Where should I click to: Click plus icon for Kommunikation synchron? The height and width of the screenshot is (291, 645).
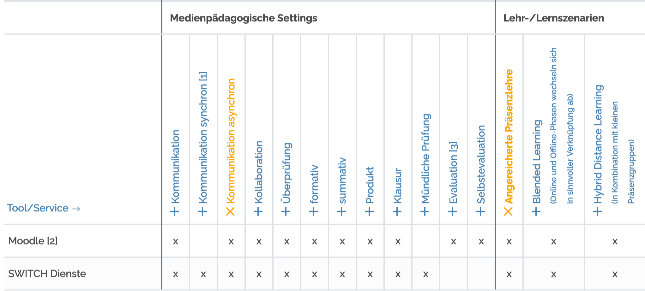pyautogui.click(x=203, y=211)
